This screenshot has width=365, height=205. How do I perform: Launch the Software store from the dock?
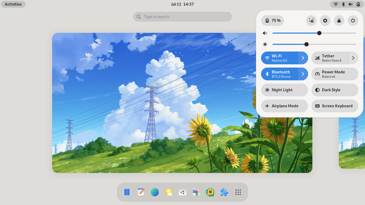[x=183, y=192]
